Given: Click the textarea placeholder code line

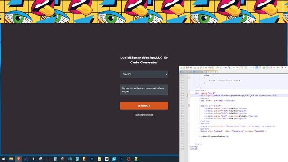Looking at the screenshot, I should (237, 126).
